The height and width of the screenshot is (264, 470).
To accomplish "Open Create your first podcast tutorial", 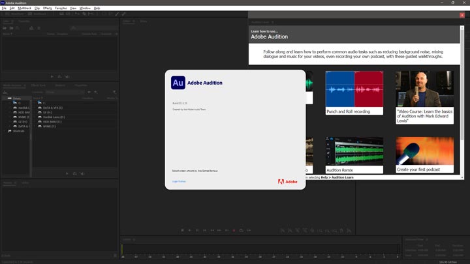I will [x=424, y=154].
